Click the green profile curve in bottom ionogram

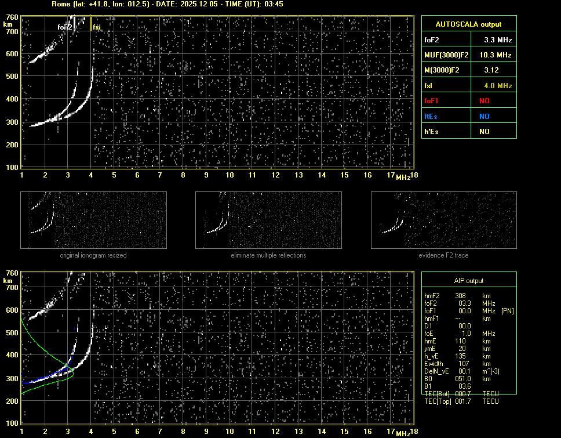click(x=35, y=343)
